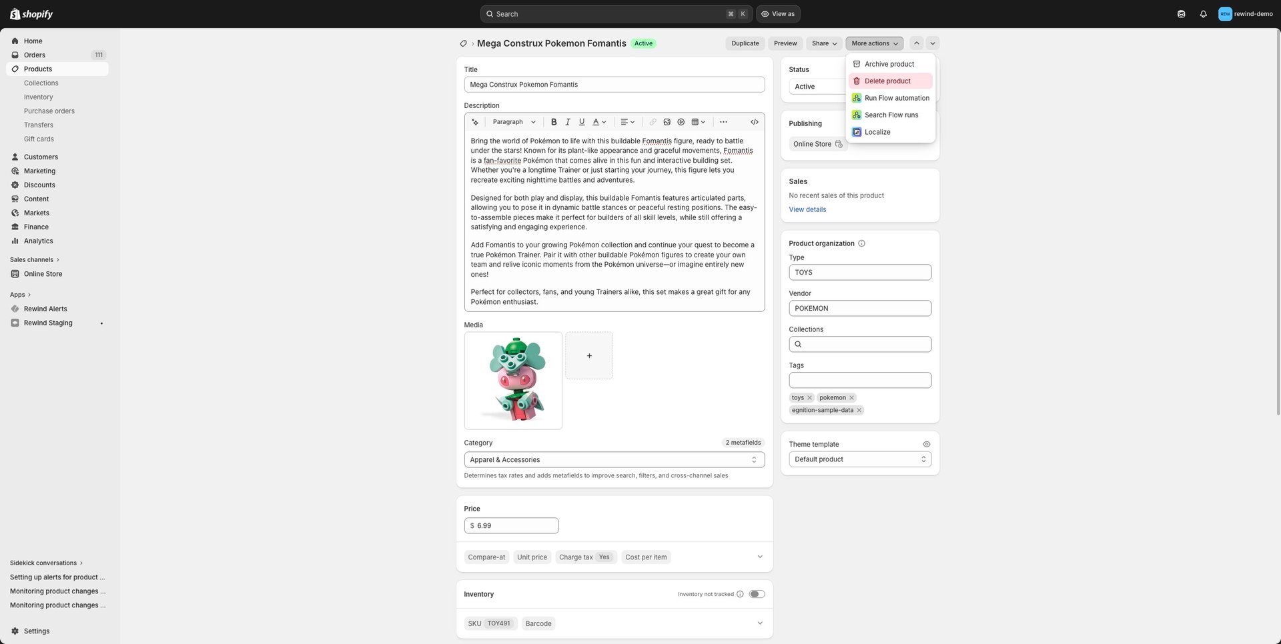Open the Home page in sidebar

[57, 41]
